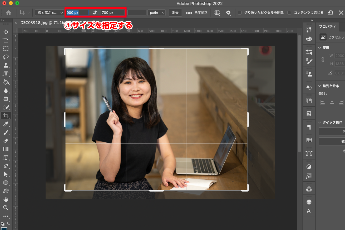Click the 消去 button to clear
Image resolution: width=345 pixels, height=230 pixels.
[x=175, y=12]
